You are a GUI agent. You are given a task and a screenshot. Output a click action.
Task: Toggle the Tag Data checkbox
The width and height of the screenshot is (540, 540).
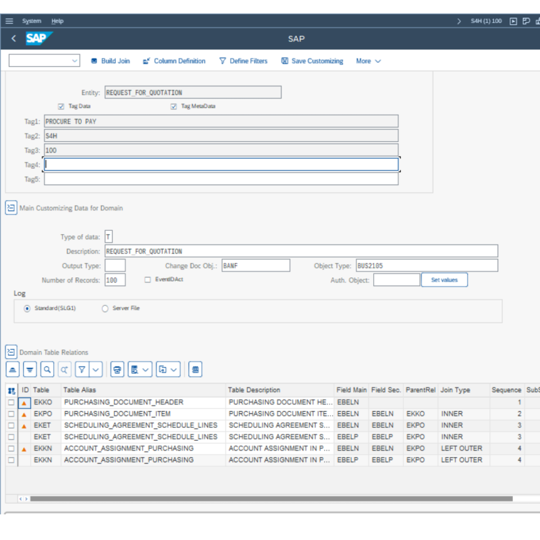click(61, 106)
